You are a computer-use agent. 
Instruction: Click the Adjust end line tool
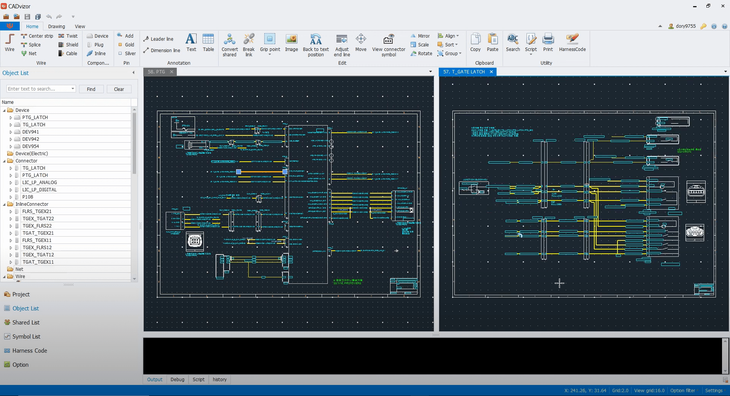click(x=342, y=45)
